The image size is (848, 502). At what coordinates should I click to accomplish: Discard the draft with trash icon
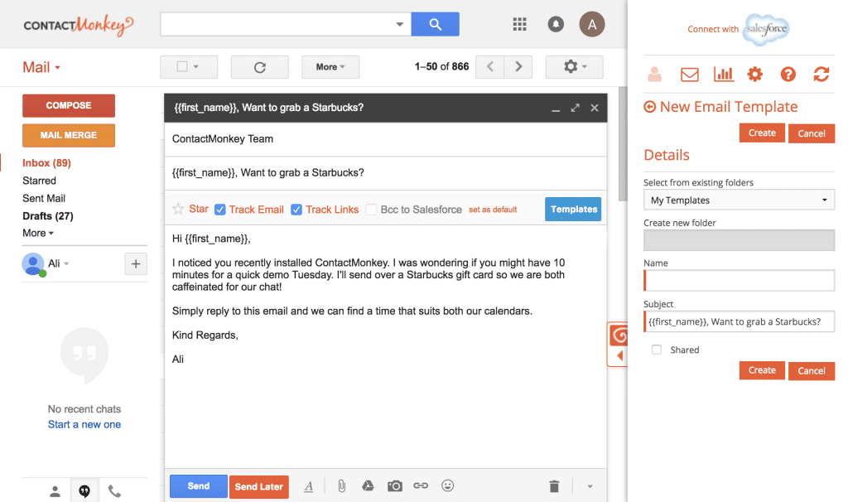click(554, 486)
